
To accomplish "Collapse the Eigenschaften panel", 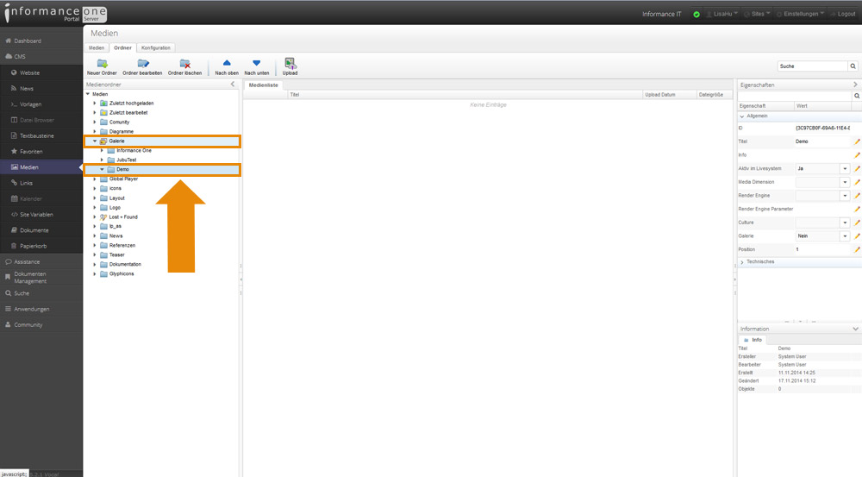I will (x=855, y=85).
